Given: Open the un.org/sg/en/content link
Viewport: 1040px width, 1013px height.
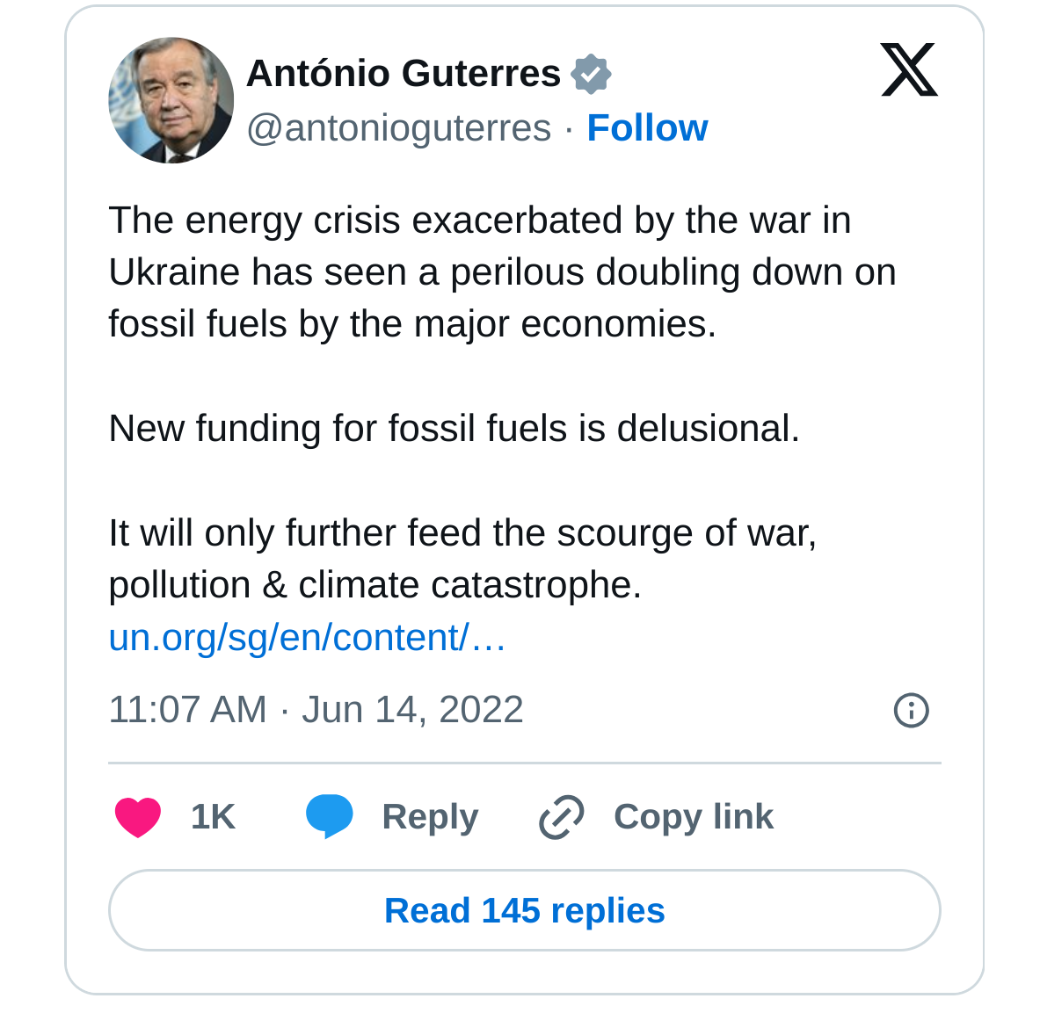Looking at the screenshot, I should point(307,638).
